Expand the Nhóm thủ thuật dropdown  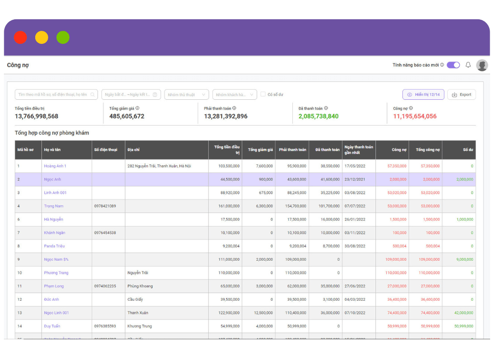tap(187, 94)
